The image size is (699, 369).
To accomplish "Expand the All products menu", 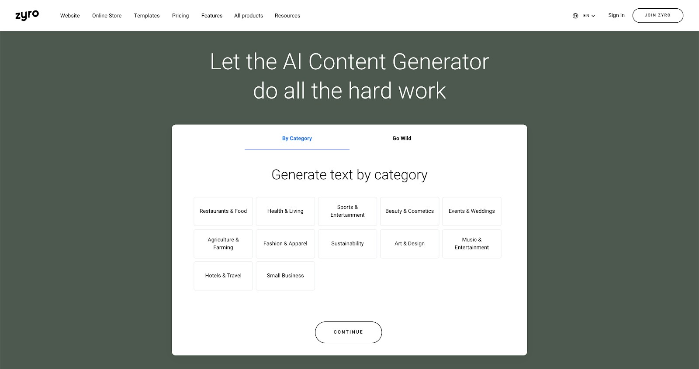I will (249, 16).
